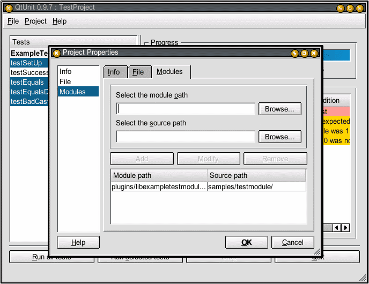Screen dimensions: 369x284
Task: Click the main window resize grip
Action: pos(363,278)
